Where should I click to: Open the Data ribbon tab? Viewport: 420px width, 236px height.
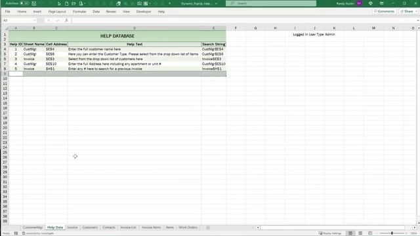(96, 12)
